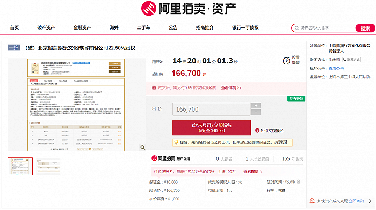Decrease bid with the minus stepper
This screenshot has height=210, width=376.
pyautogui.click(x=256, y=112)
